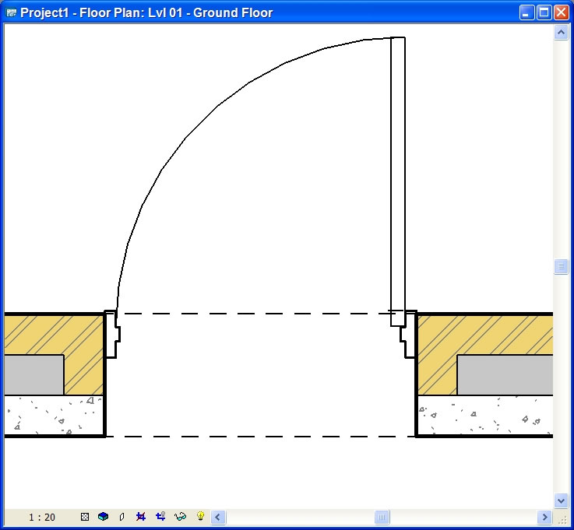Toggle the Reveal Hidden Elements lightbulb icon
Image resolution: width=574 pixels, height=530 pixels.
200,516
